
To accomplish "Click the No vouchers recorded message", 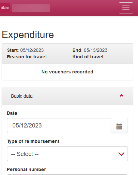I will (67, 72).
